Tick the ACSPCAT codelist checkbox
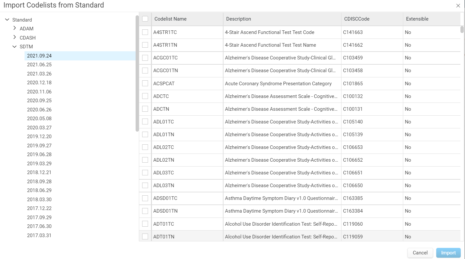 145,83
